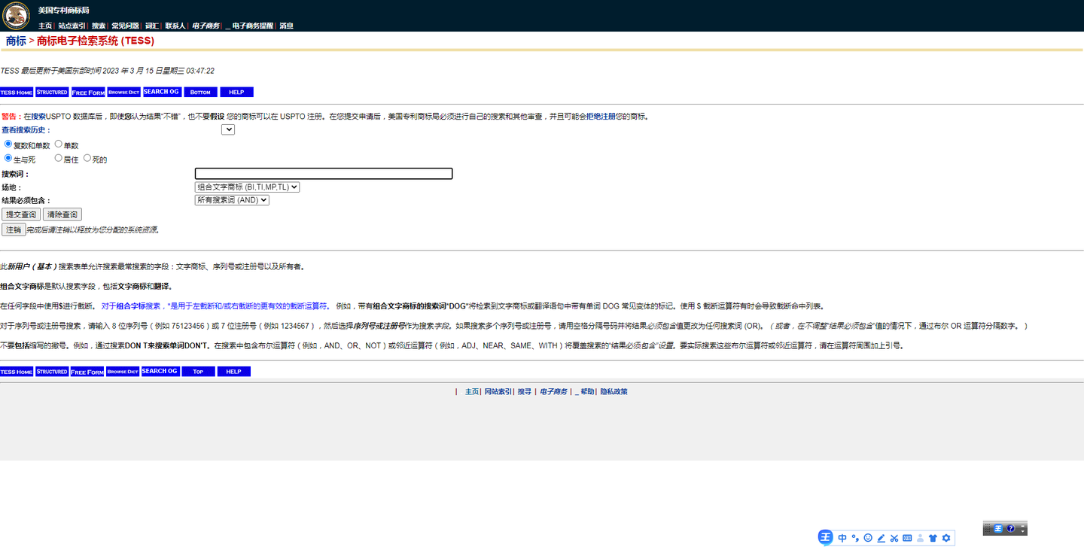Open the IME skin shirt icon
Image resolution: width=1084 pixels, height=547 pixels.
click(x=933, y=538)
